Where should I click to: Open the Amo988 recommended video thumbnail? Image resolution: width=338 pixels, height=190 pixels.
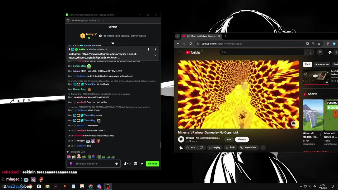pyautogui.click(x=316, y=77)
